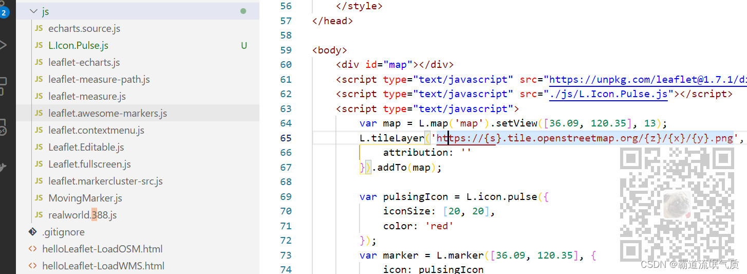747x274 pixels.
Task: Follow the unpkg.com leaflet script link
Action: coord(648,80)
